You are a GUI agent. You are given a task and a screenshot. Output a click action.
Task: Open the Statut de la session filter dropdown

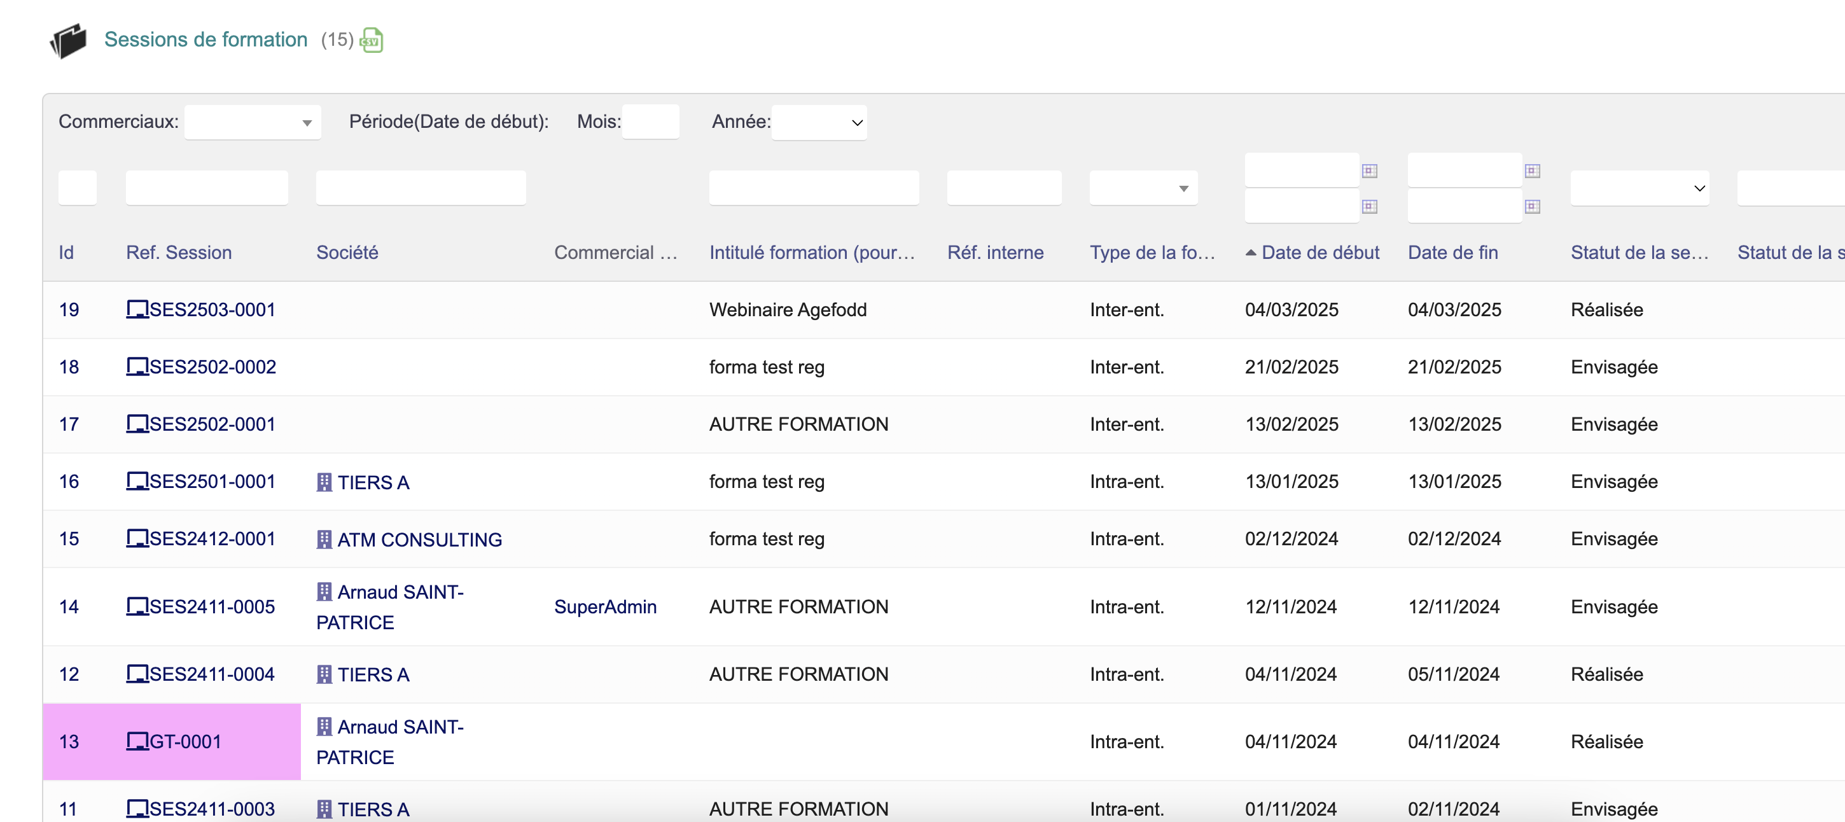click(x=1639, y=188)
